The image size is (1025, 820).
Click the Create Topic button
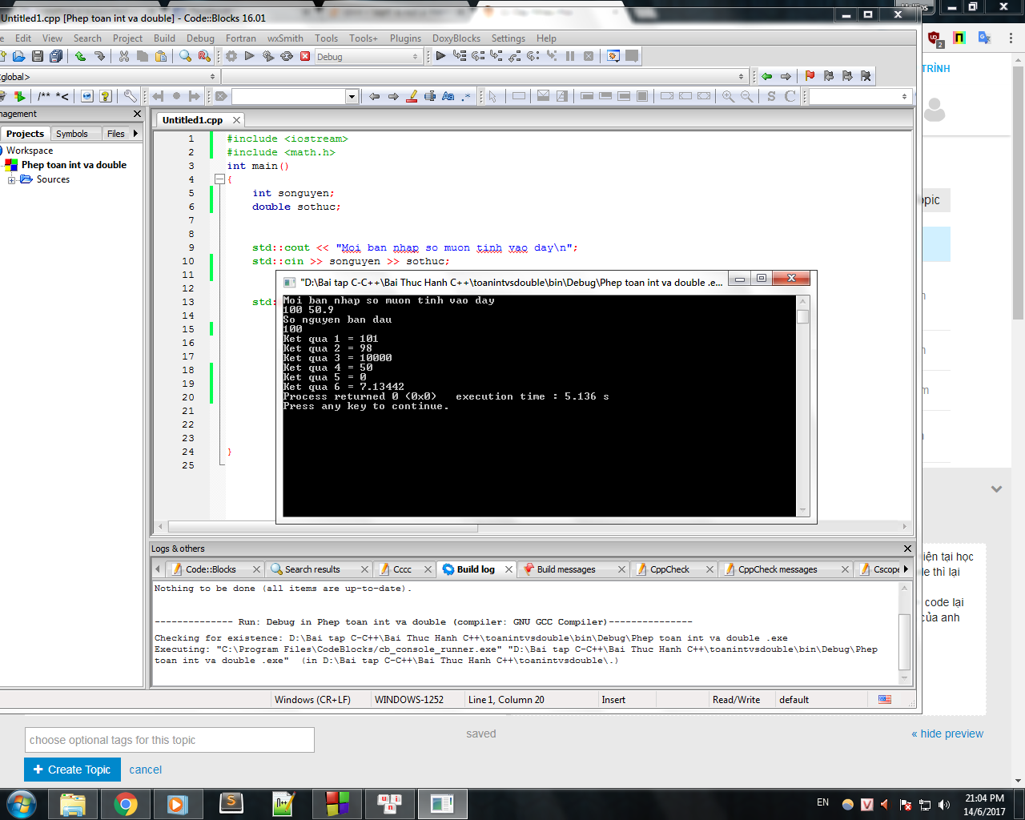(72, 770)
